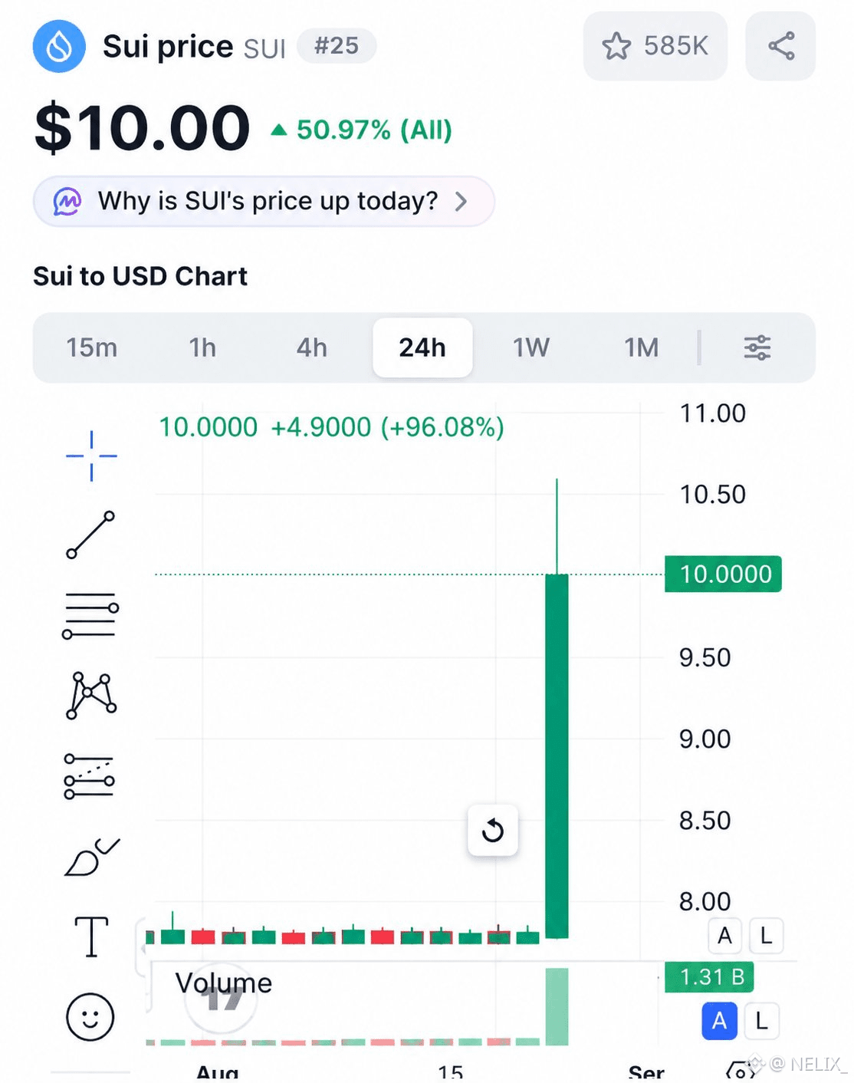This screenshot has height=1083, width=854.
Task: Select the 1M timeframe tab
Action: tap(642, 347)
